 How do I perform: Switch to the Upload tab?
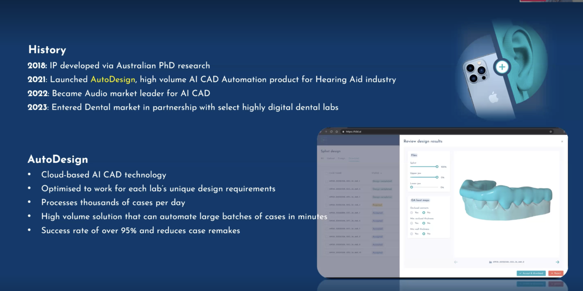pyautogui.click(x=331, y=158)
